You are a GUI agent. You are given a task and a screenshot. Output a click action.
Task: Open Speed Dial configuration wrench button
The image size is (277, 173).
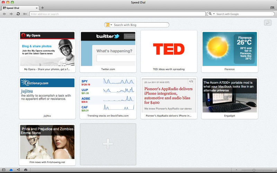pos(268,22)
